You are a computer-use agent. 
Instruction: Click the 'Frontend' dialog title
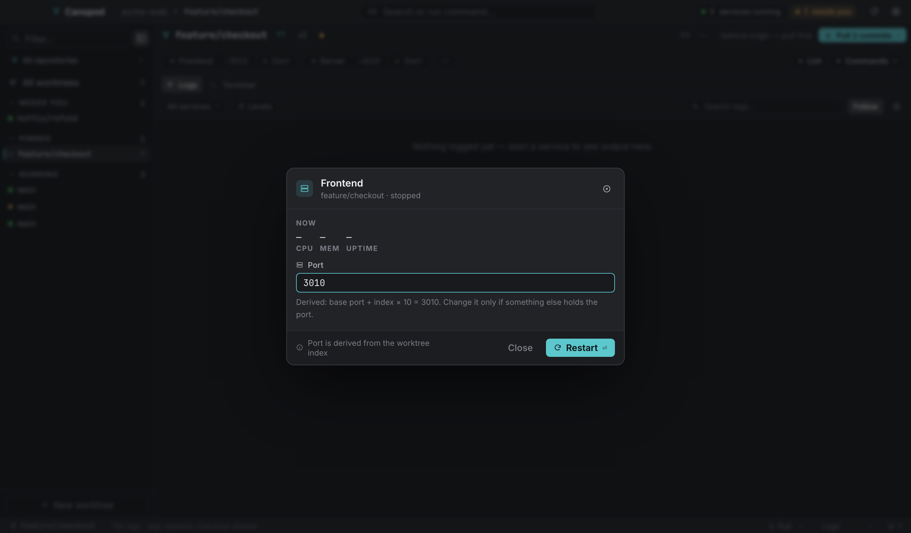[x=342, y=183]
